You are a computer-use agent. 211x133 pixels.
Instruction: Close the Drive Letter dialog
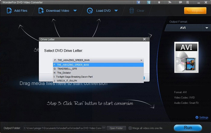click(x=144, y=39)
